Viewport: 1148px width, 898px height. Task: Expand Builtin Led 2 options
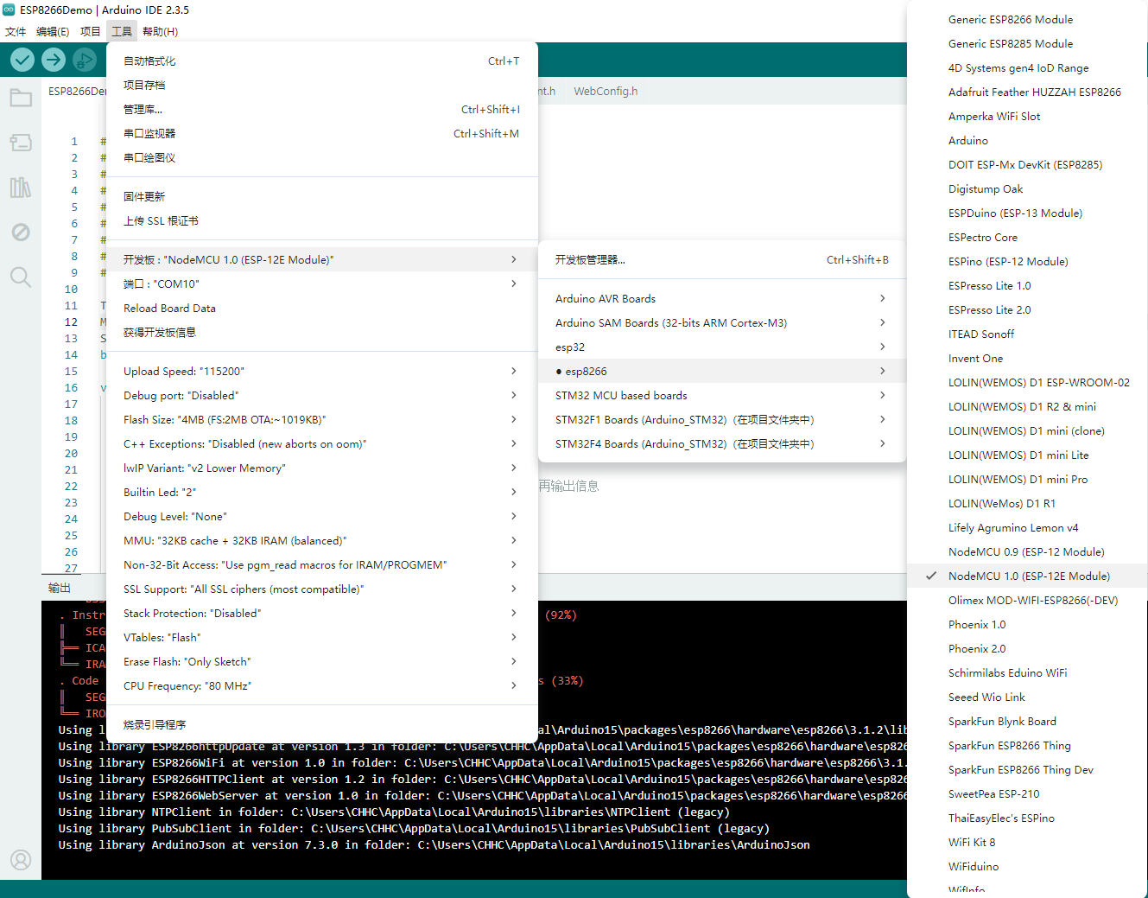click(x=321, y=492)
